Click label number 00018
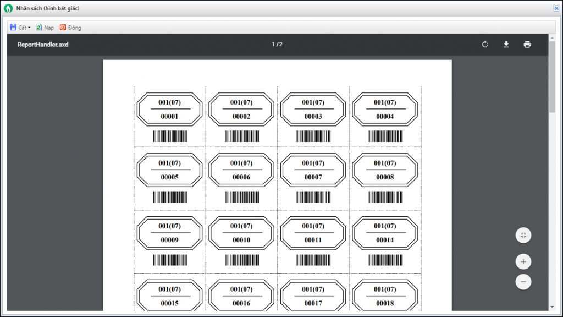 click(x=385, y=303)
